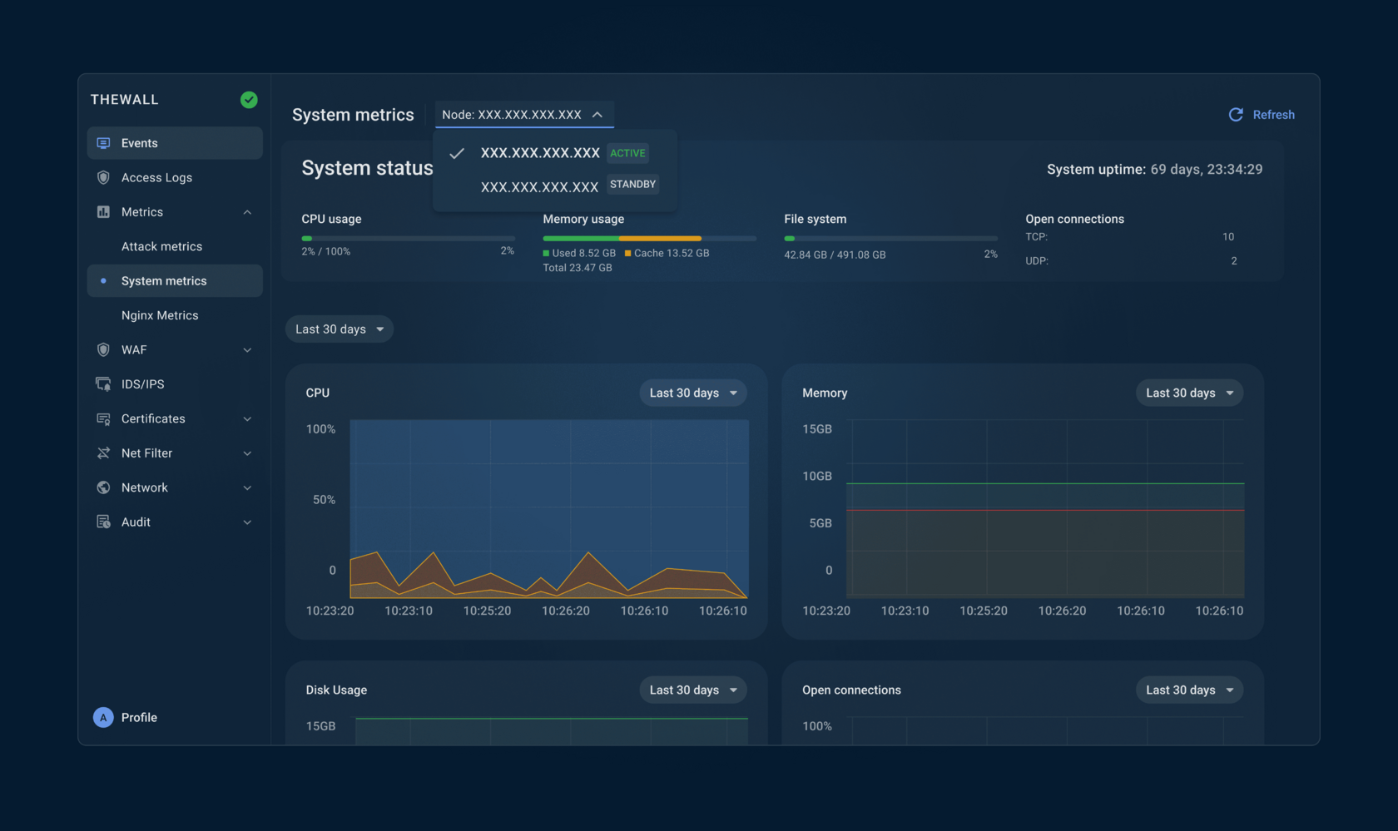The image size is (1398, 831).
Task: Click the Net Filter shuffle icon
Action: [x=103, y=453]
